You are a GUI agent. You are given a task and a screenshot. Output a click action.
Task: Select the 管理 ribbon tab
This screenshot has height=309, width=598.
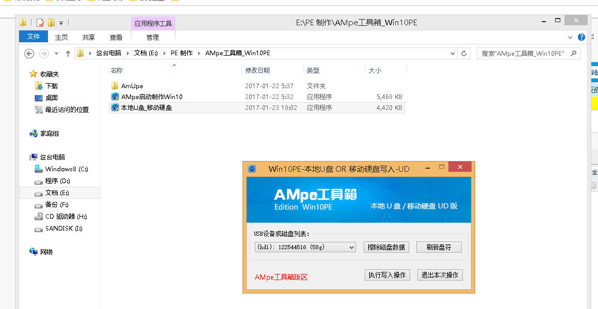pos(153,37)
